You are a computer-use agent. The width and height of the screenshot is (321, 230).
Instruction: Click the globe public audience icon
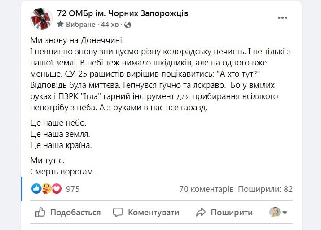(x=128, y=25)
